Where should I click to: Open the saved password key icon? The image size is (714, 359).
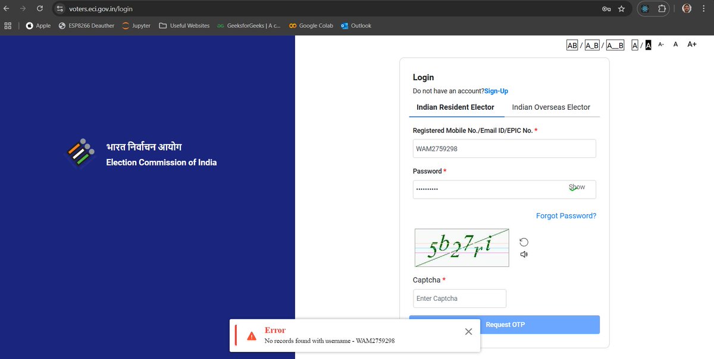click(x=606, y=9)
